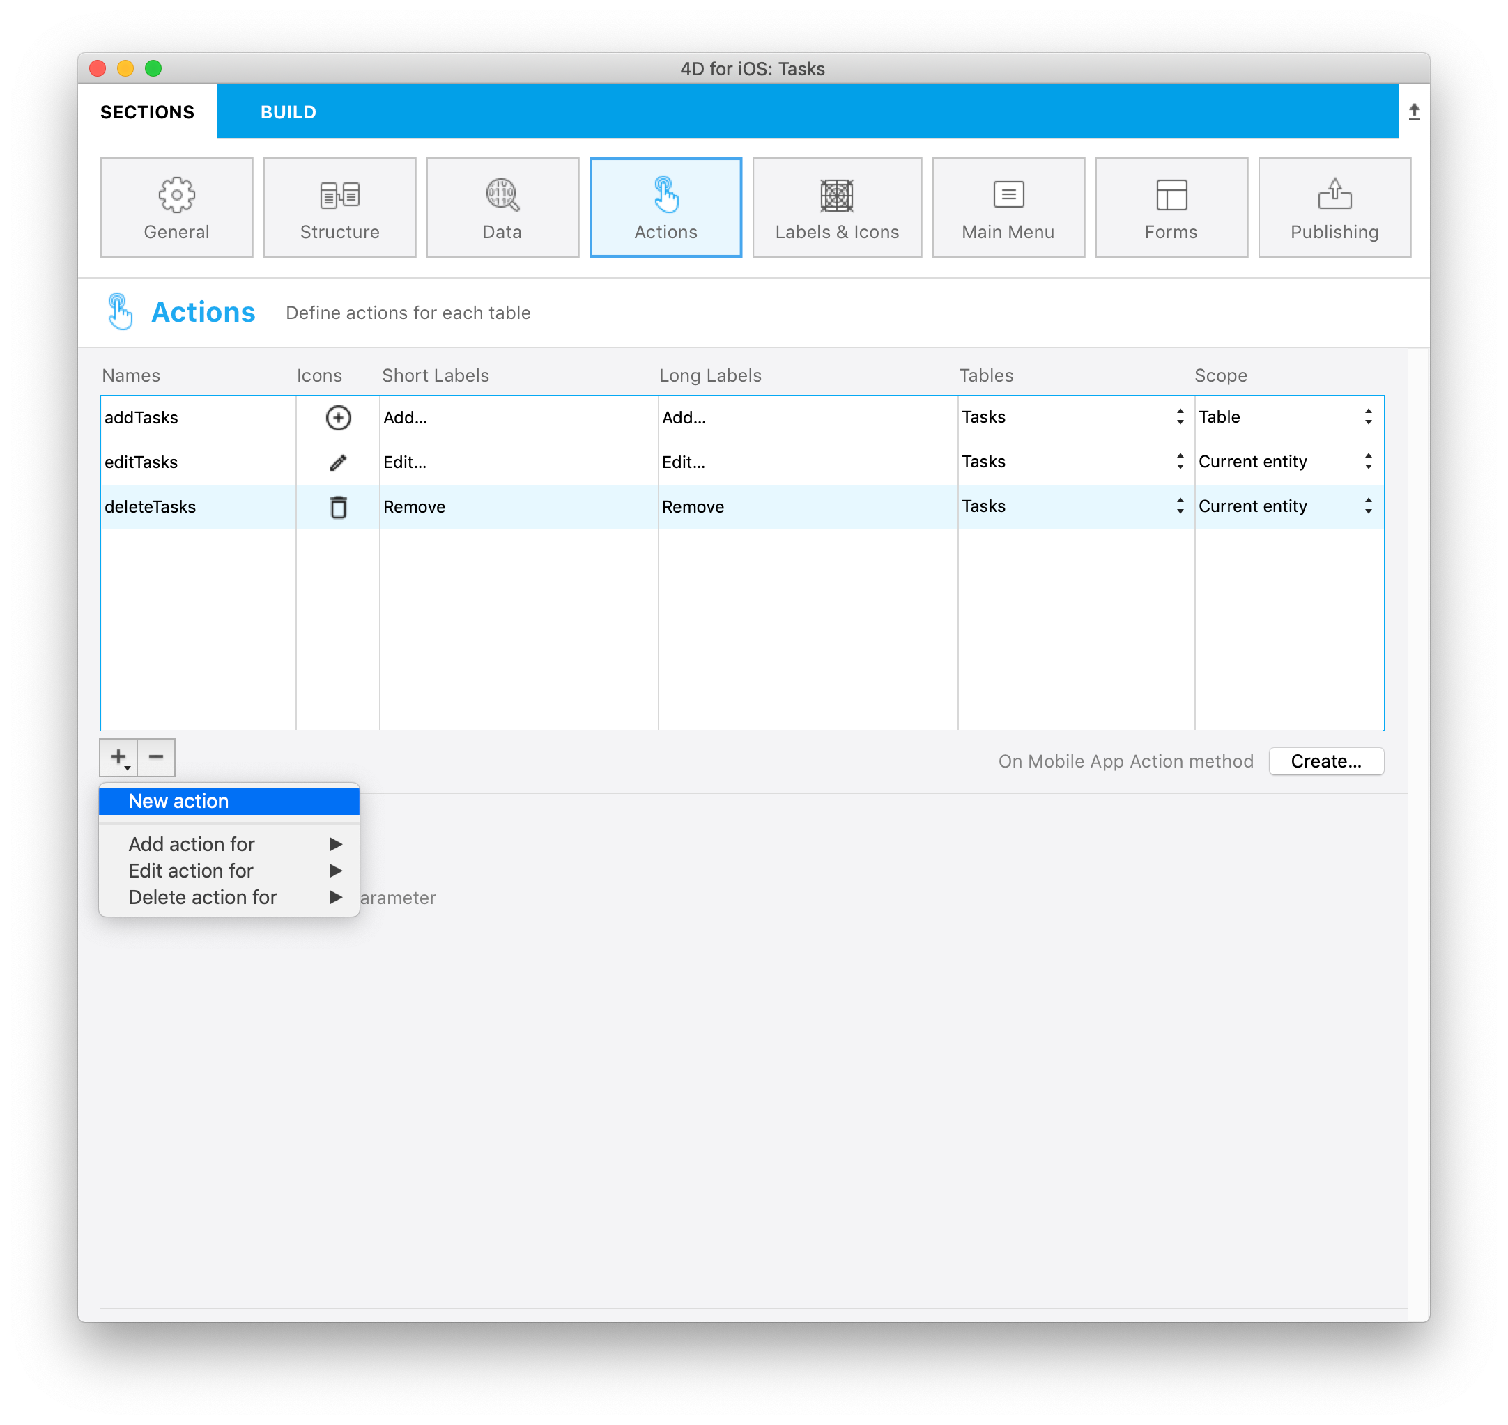Open the Labels & Icons section
The width and height of the screenshot is (1508, 1425).
tap(837, 208)
